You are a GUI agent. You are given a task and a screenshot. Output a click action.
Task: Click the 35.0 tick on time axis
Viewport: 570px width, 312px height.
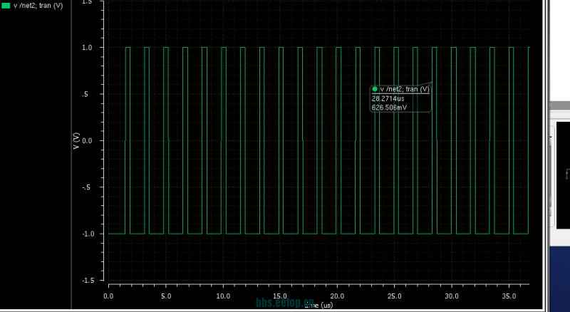[509, 296]
